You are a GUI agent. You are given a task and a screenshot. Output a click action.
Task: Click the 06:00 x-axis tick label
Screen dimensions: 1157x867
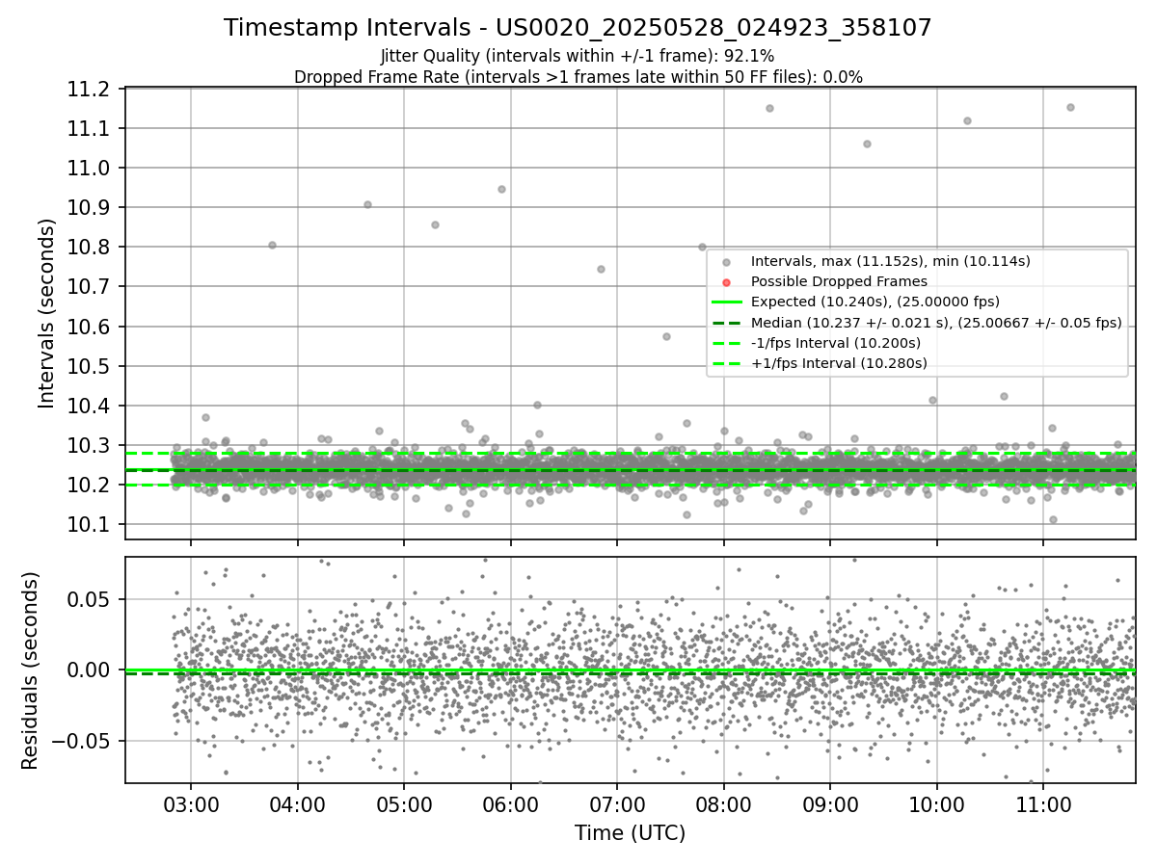point(510,803)
